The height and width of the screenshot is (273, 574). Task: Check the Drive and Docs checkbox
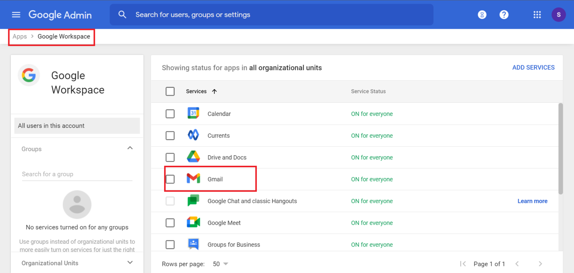[170, 157]
